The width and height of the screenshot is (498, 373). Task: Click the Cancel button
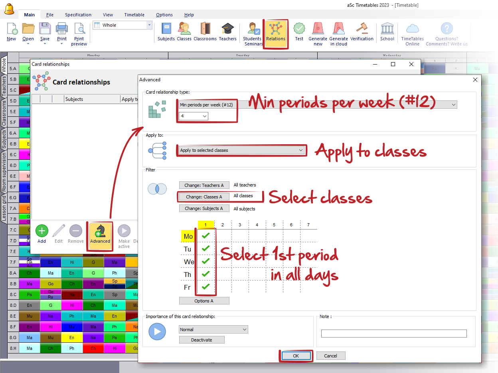coord(330,356)
